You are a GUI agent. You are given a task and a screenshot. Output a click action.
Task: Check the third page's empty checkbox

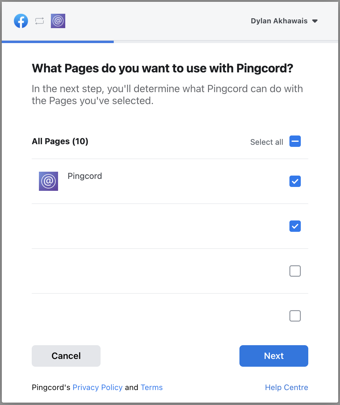(x=295, y=271)
